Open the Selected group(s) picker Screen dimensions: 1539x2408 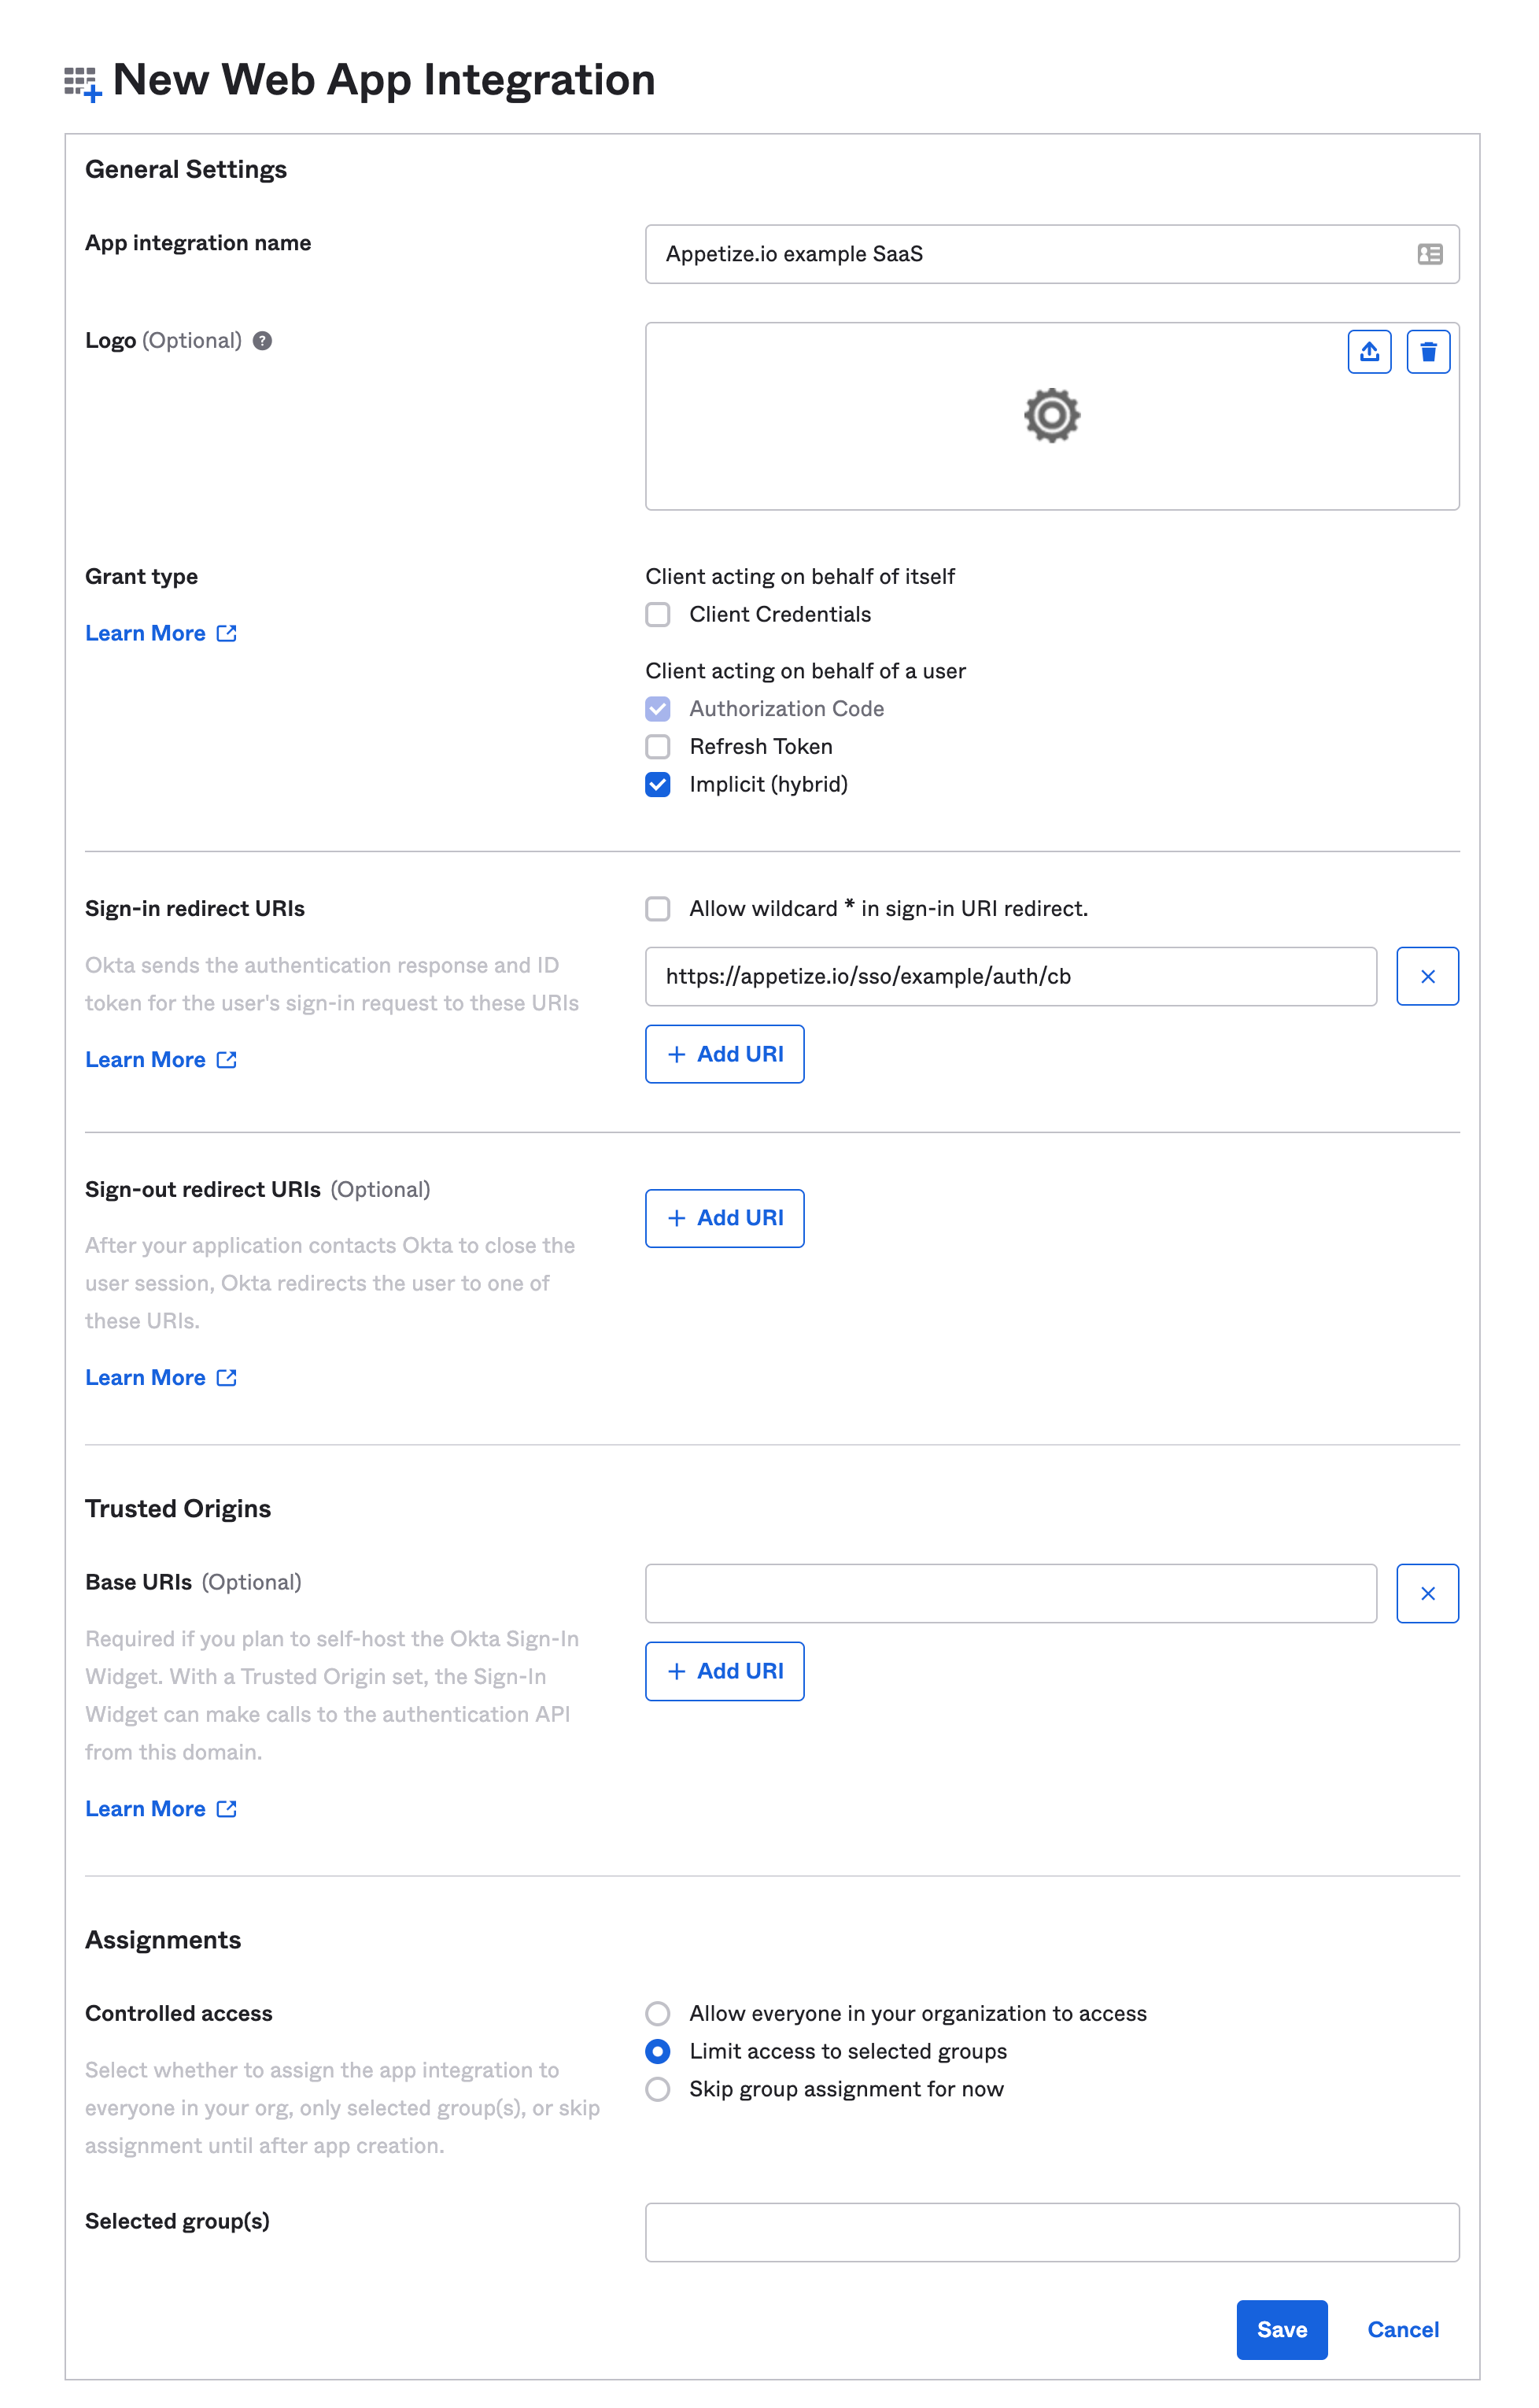click(1052, 2231)
